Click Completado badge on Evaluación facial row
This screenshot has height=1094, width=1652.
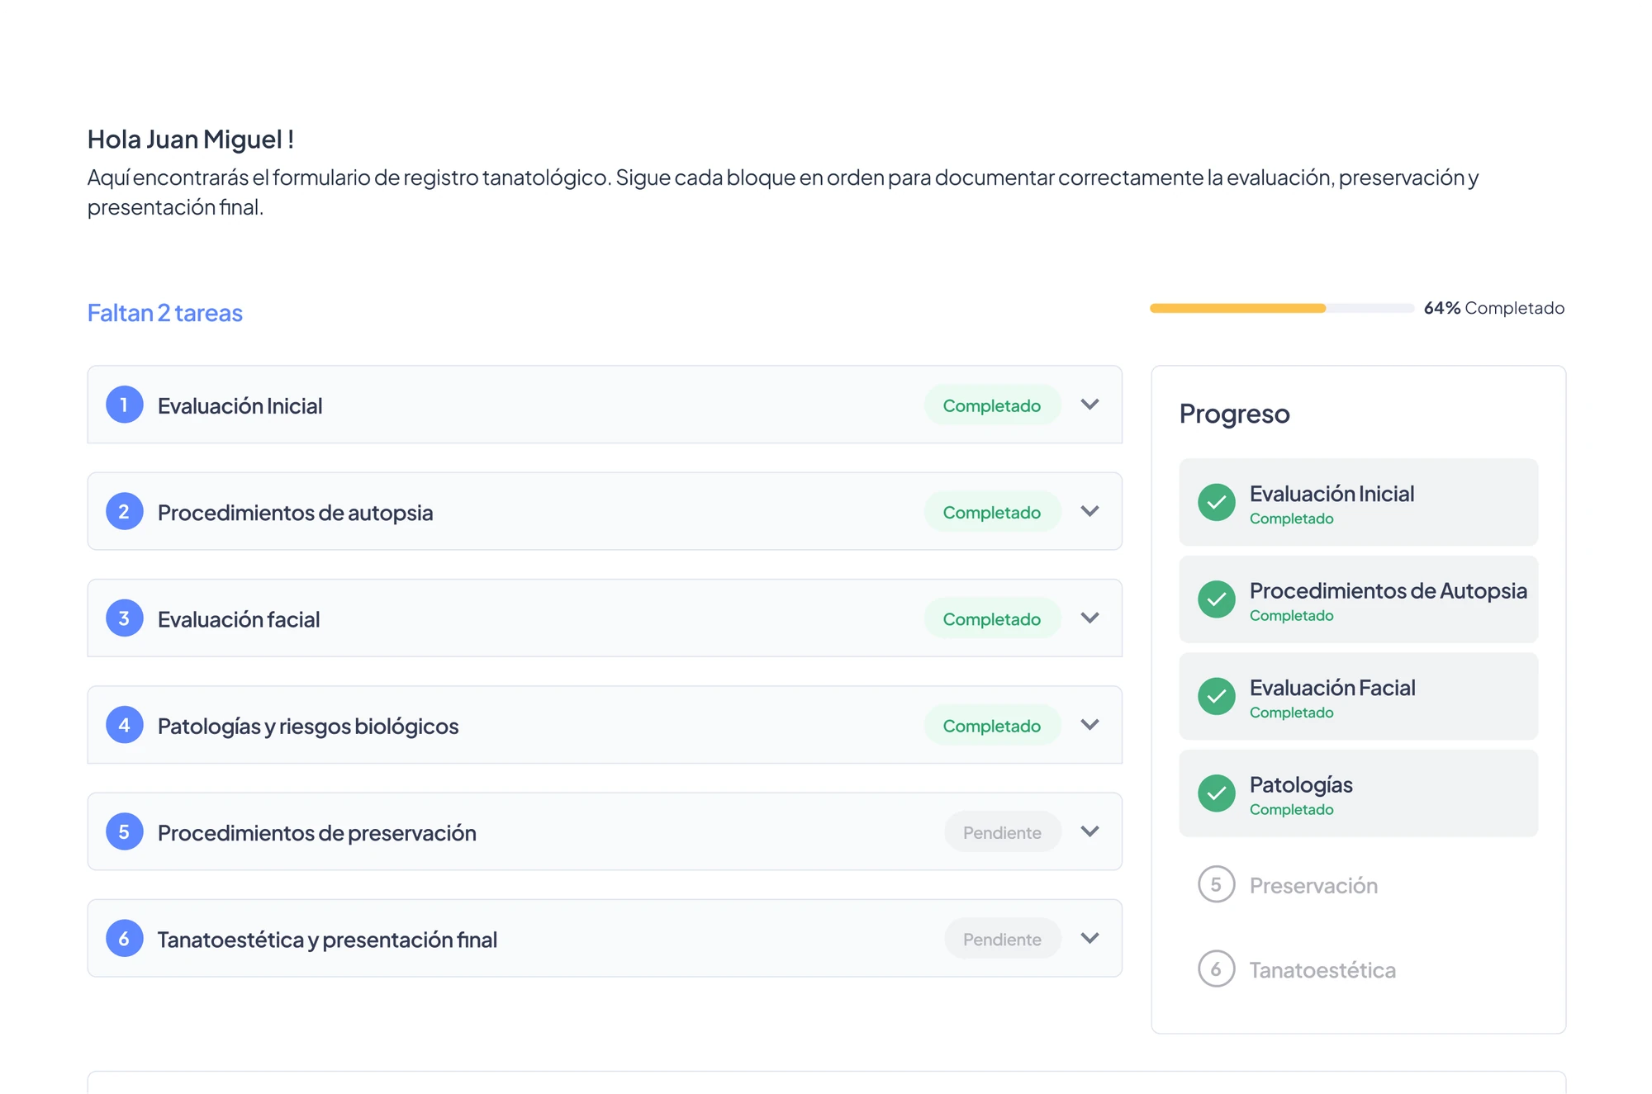point(992,618)
